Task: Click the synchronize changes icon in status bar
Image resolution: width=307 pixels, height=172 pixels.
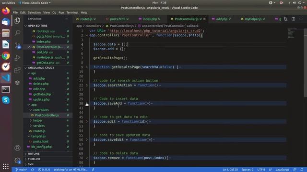Action: coord(33,170)
